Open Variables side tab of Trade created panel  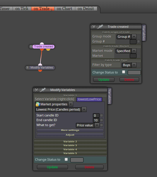(x=144, y=33)
